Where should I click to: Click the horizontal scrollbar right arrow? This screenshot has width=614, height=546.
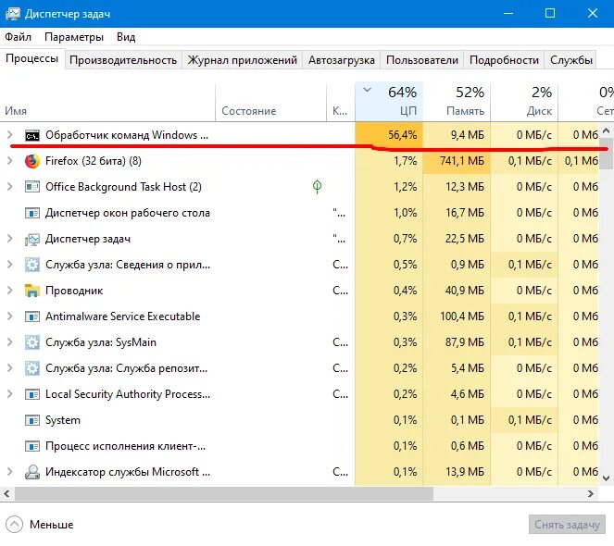pyautogui.click(x=591, y=494)
